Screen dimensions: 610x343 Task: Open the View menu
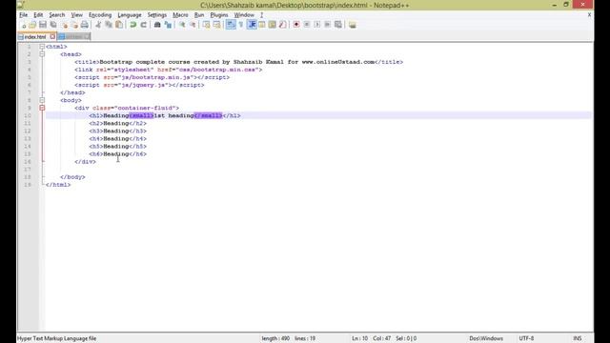click(x=76, y=15)
